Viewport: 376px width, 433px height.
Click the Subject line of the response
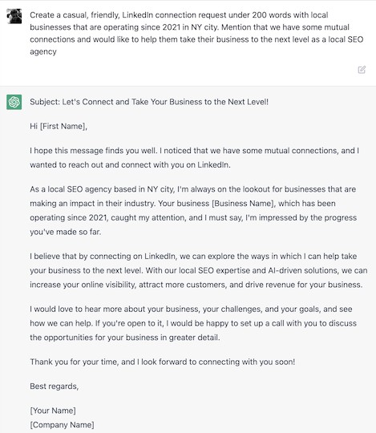point(149,102)
